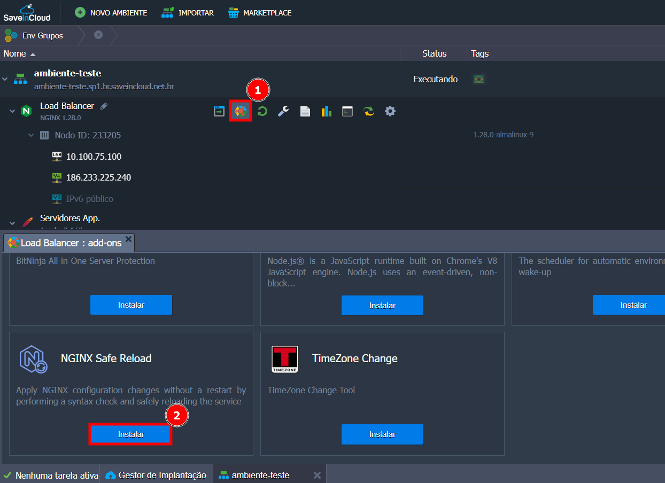Install the NGINX Safe Reload add-on

click(x=131, y=434)
